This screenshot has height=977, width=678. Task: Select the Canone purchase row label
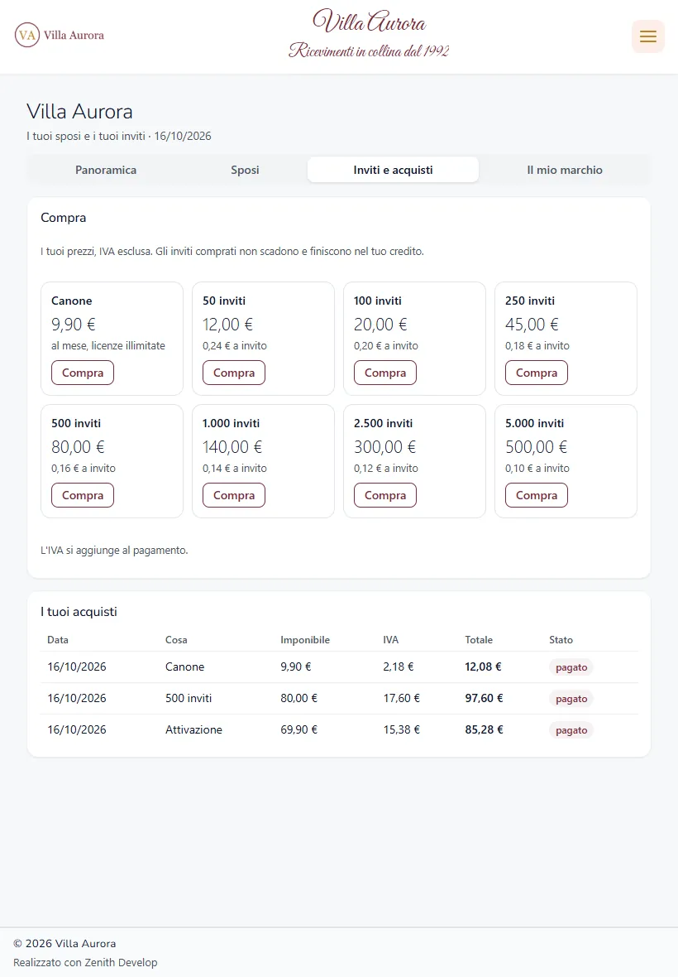point(184,667)
